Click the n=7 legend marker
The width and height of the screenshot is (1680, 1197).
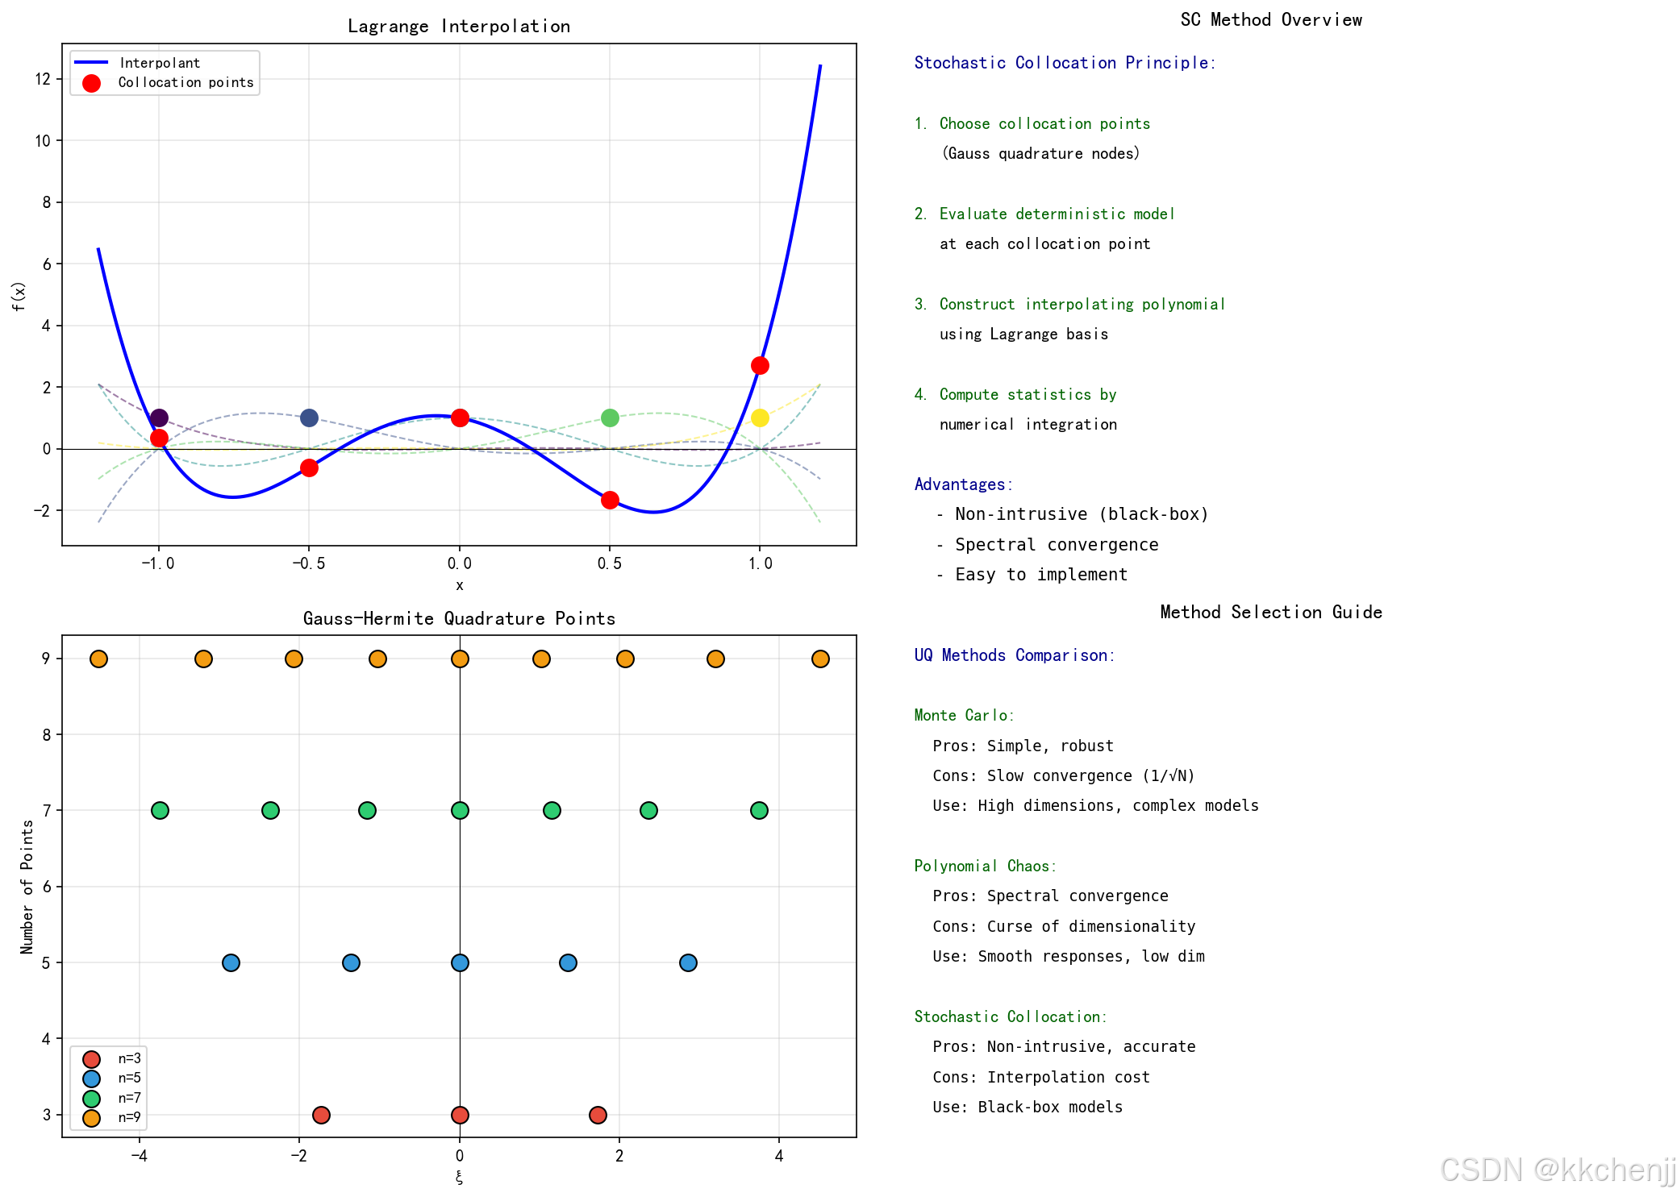[91, 1098]
